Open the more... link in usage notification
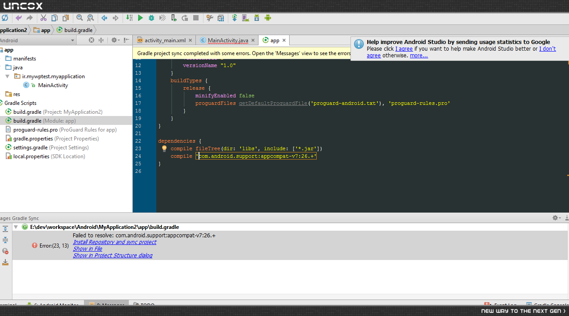Screen dimensions: 569x316 point(419,56)
